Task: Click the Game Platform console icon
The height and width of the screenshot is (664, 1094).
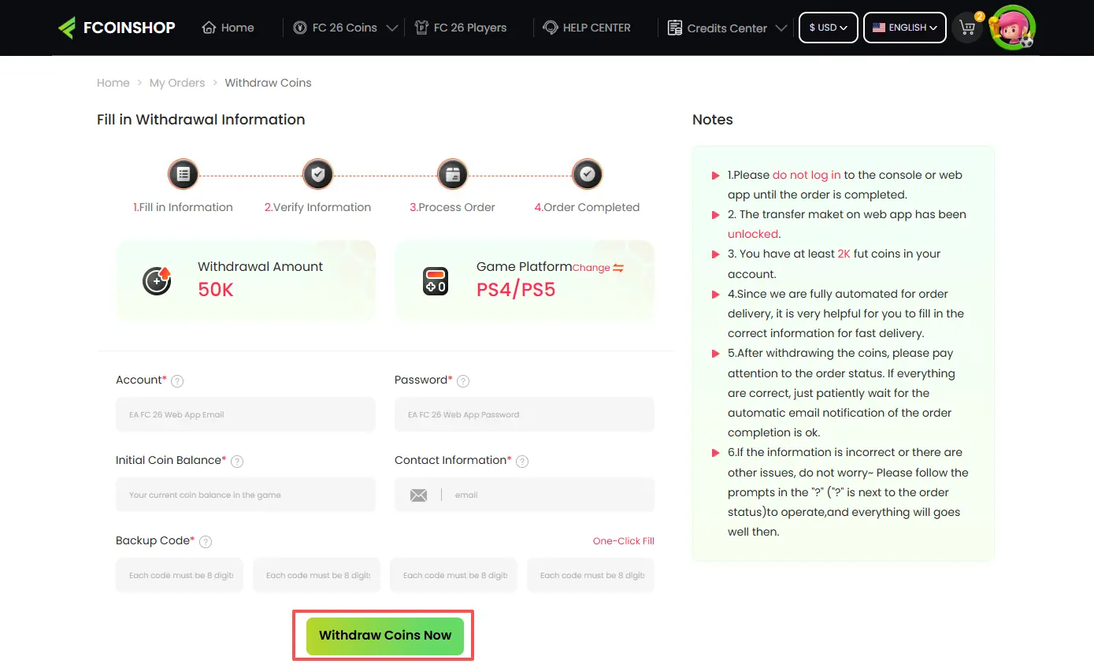Action: click(436, 280)
